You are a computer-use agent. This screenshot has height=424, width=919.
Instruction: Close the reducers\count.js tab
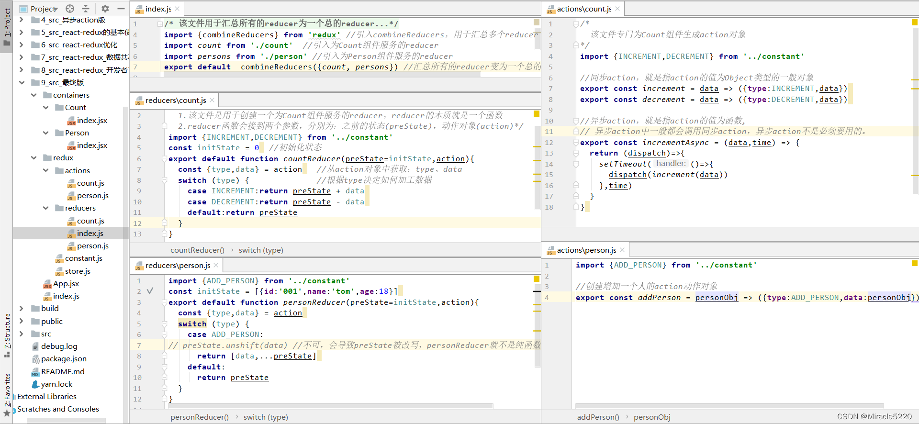[x=212, y=100]
